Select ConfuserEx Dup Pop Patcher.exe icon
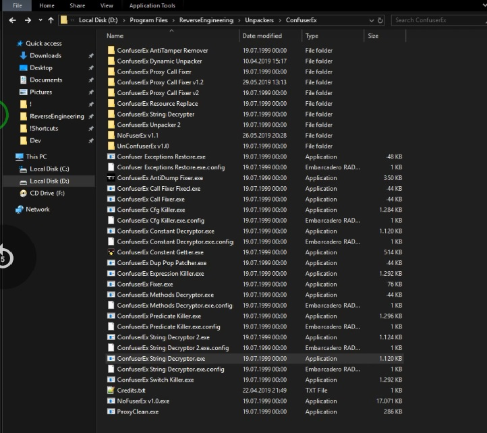Image resolution: width=487 pixels, height=433 pixels. pos(111,263)
